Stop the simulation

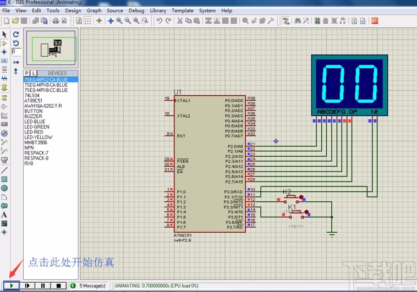click(x=58, y=285)
